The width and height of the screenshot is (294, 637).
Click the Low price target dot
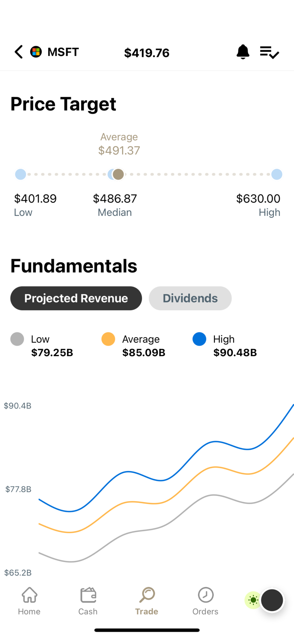[x=20, y=175]
